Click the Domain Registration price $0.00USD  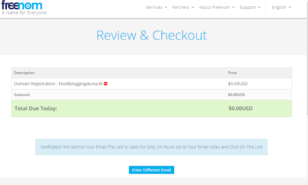[x=238, y=84]
